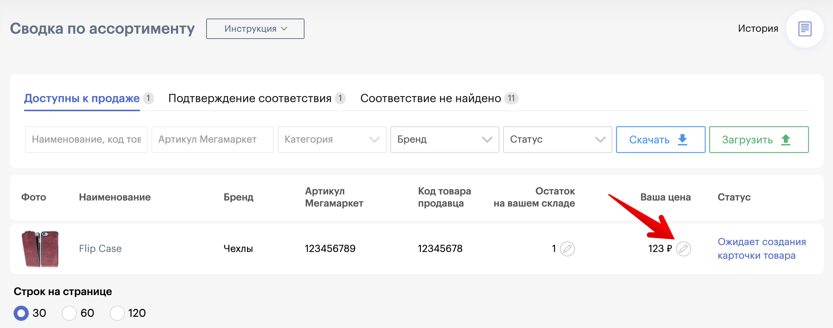The width and height of the screenshot is (833, 328).
Task: Switch to Доступны к продаже tab
Action: pos(82,98)
